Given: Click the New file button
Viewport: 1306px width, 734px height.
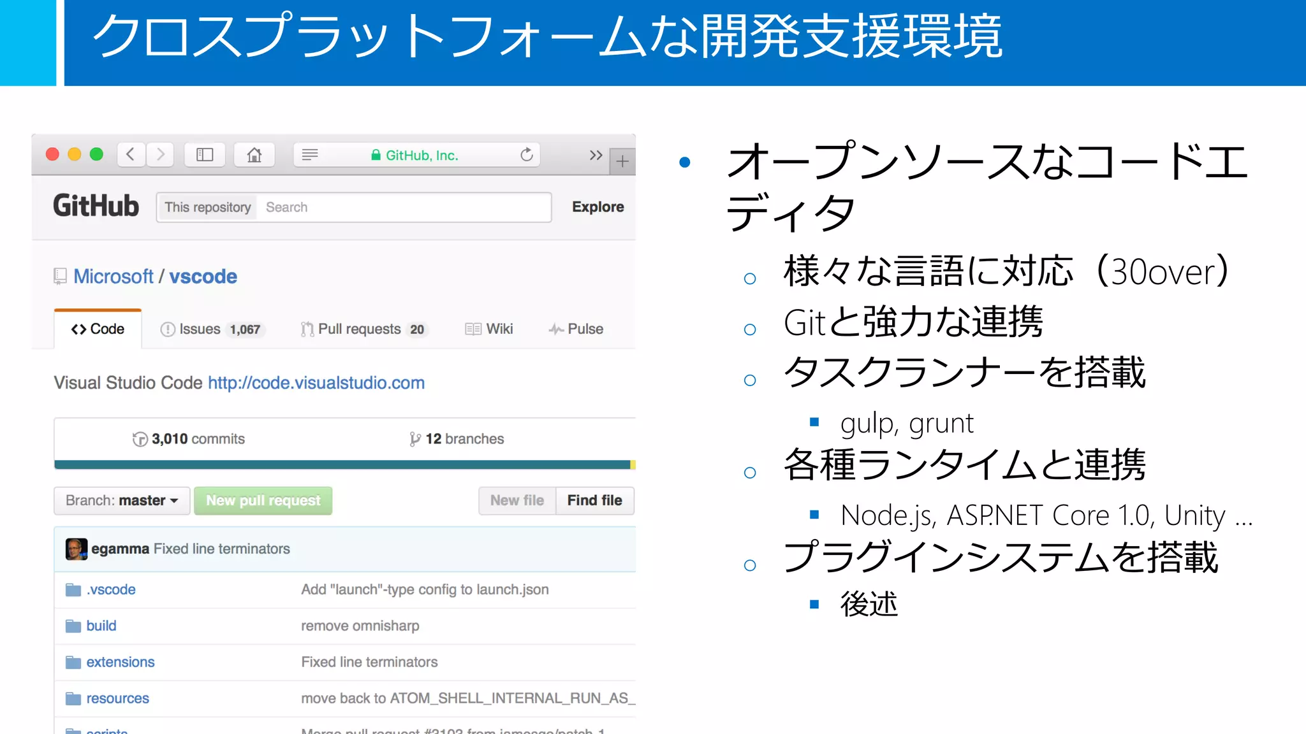Looking at the screenshot, I should pos(517,501).
